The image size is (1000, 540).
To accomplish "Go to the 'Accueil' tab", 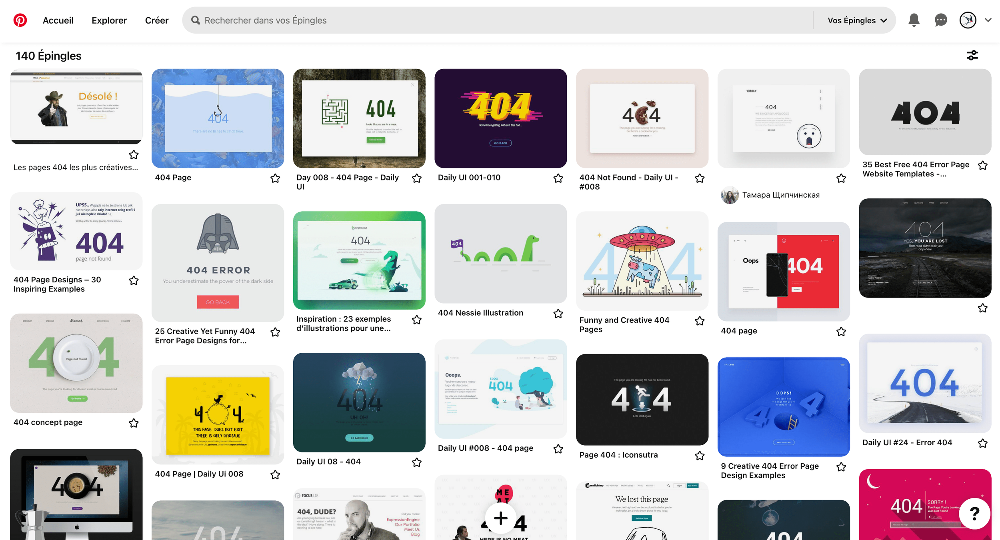I will 58,20.
